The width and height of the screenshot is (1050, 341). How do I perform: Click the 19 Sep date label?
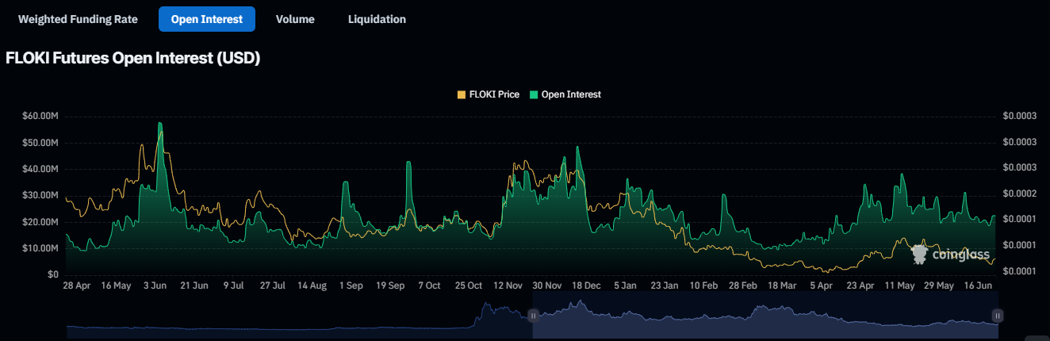[389, 285]
